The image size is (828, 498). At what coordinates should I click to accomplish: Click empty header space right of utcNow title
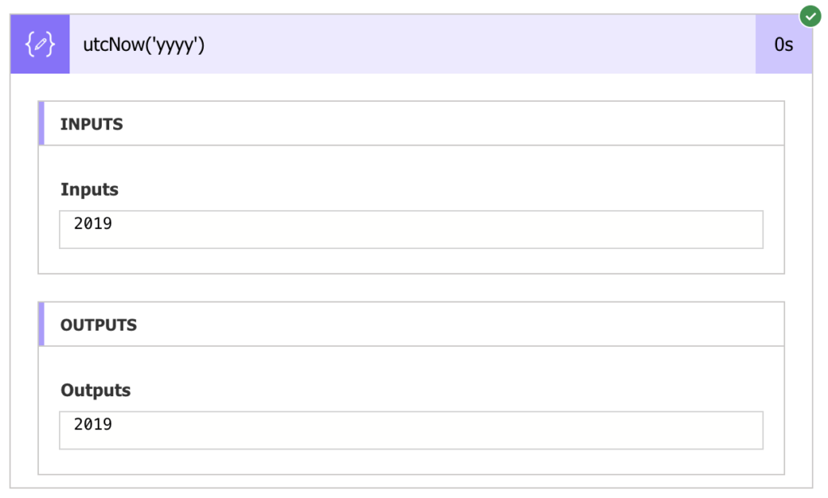click(485, 45)
